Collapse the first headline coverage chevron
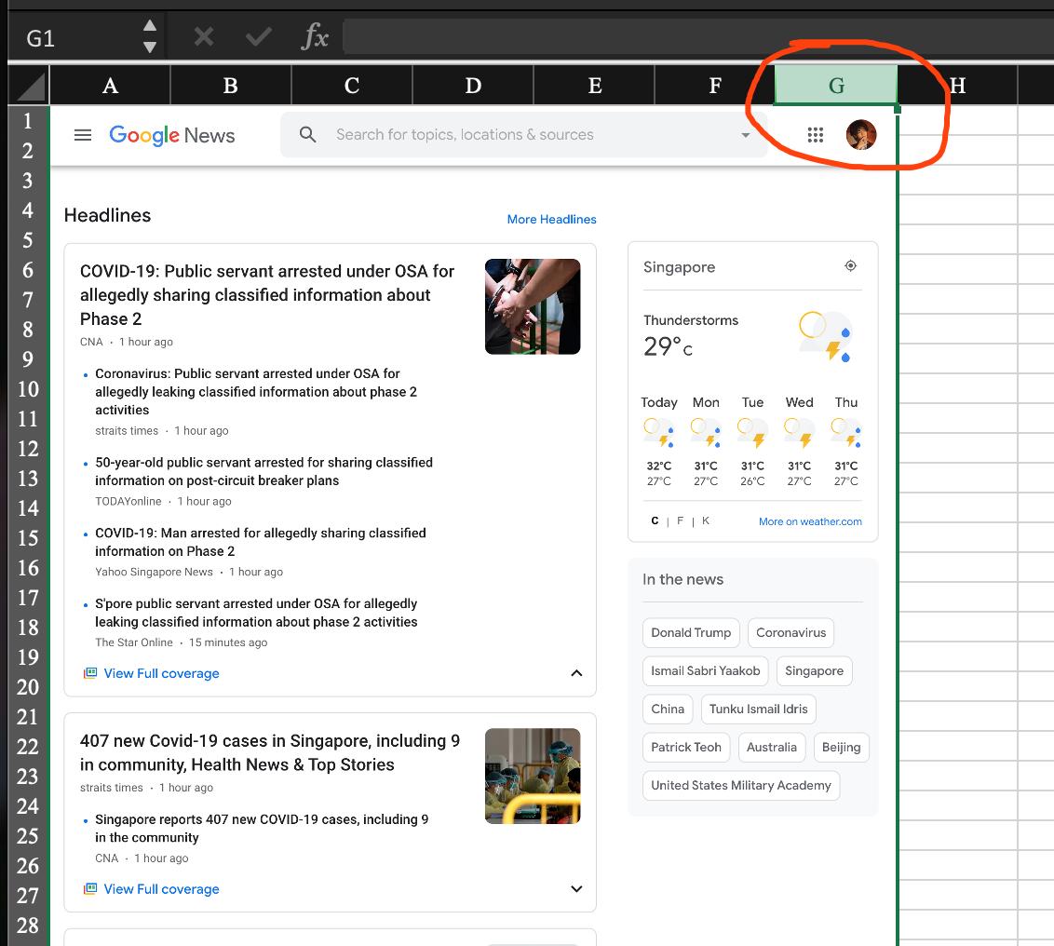 pyautogui.click(x=576, y=673)
